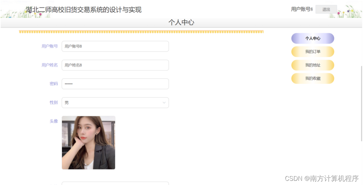The image size is (364, 185).
Task: Click the 头像 avatar image thumbnail
Action: tap(88, 142)
